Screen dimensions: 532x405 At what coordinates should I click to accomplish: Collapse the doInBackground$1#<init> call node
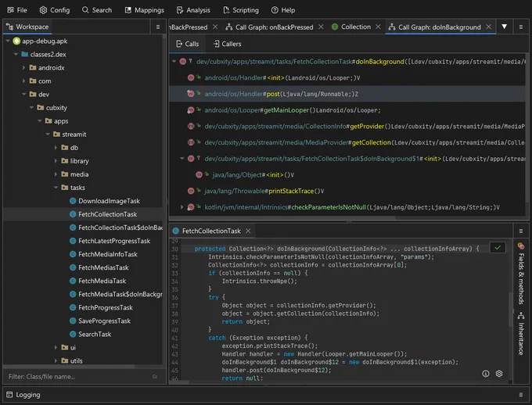pyautogui.click(x=182, y=159)
